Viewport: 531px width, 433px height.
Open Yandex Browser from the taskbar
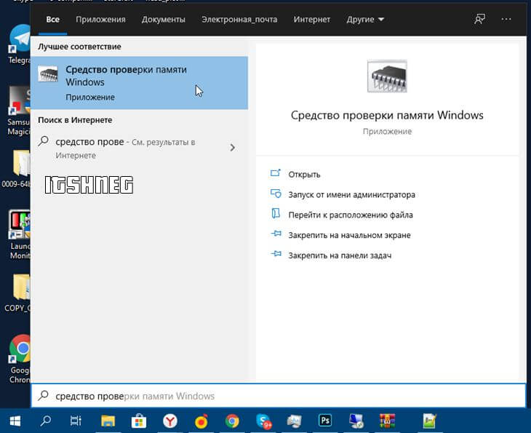pos(169,421)
